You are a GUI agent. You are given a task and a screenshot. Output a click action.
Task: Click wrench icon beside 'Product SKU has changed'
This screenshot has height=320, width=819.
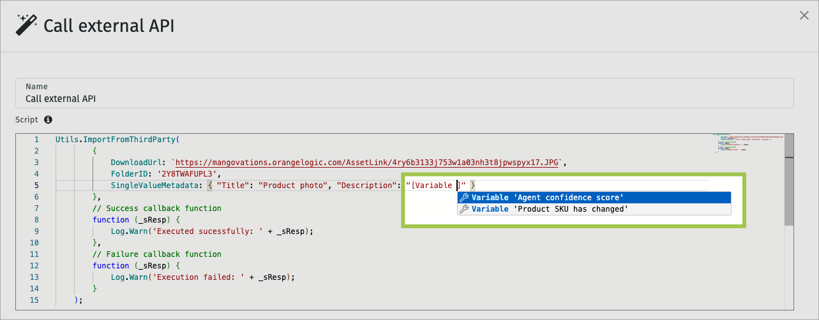pyautogui.click(x=464, y=209)
